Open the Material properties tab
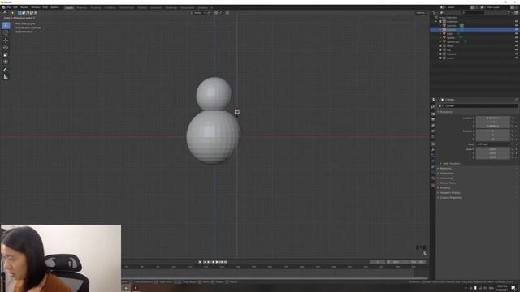520x292 pixels. (x=433, y=178)
